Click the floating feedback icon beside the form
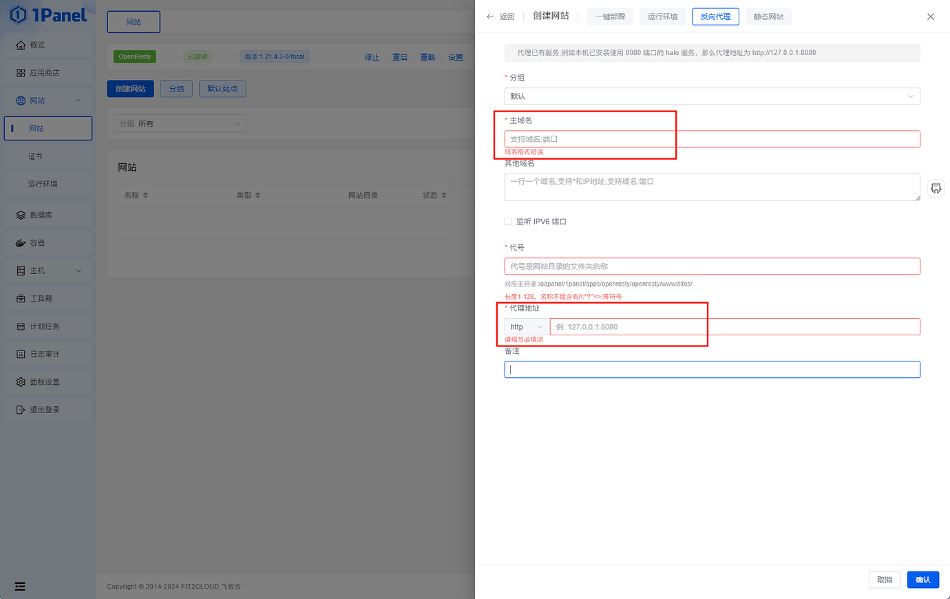Viewport: 950px width, 599px height. (936, 187)
